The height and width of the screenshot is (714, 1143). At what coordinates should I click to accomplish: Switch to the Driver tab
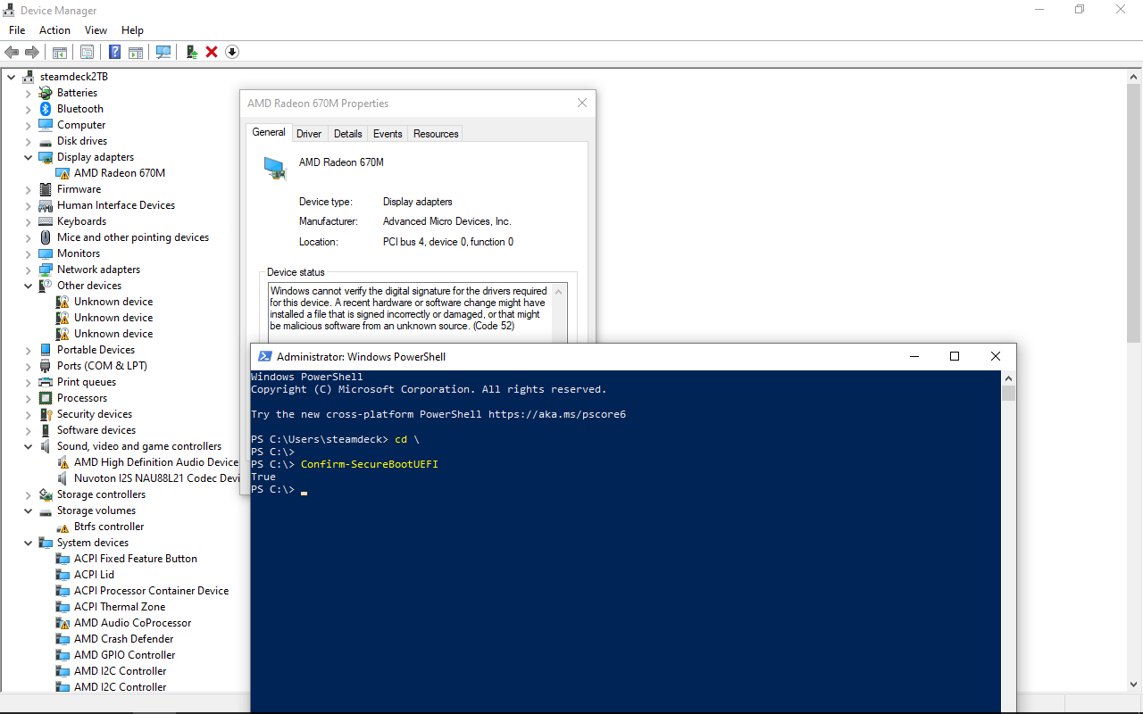tap(309, 134)
